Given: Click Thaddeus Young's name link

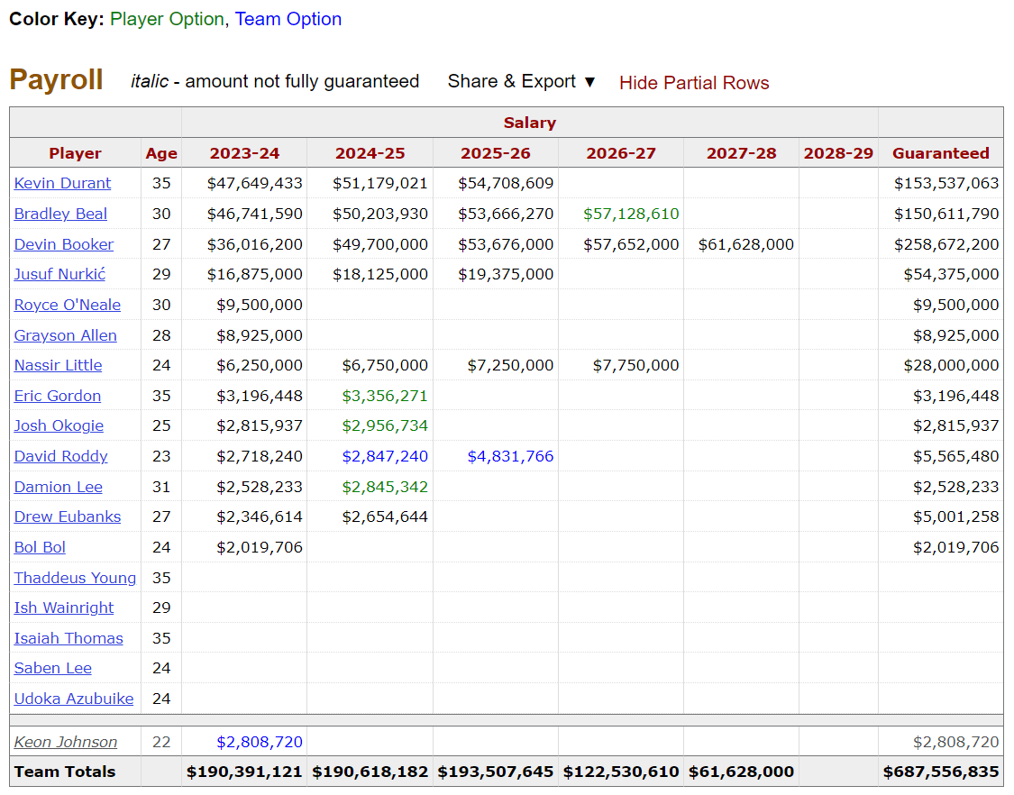Looking at the screenshot, I should pyautogui.click(x=75, y=578).
